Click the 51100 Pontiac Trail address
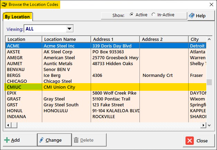Screen dimensions: 217x150 [x=111, y=99]
